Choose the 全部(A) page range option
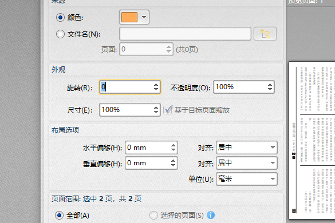This screenshot has width=335, height=223. click(59, 215)
